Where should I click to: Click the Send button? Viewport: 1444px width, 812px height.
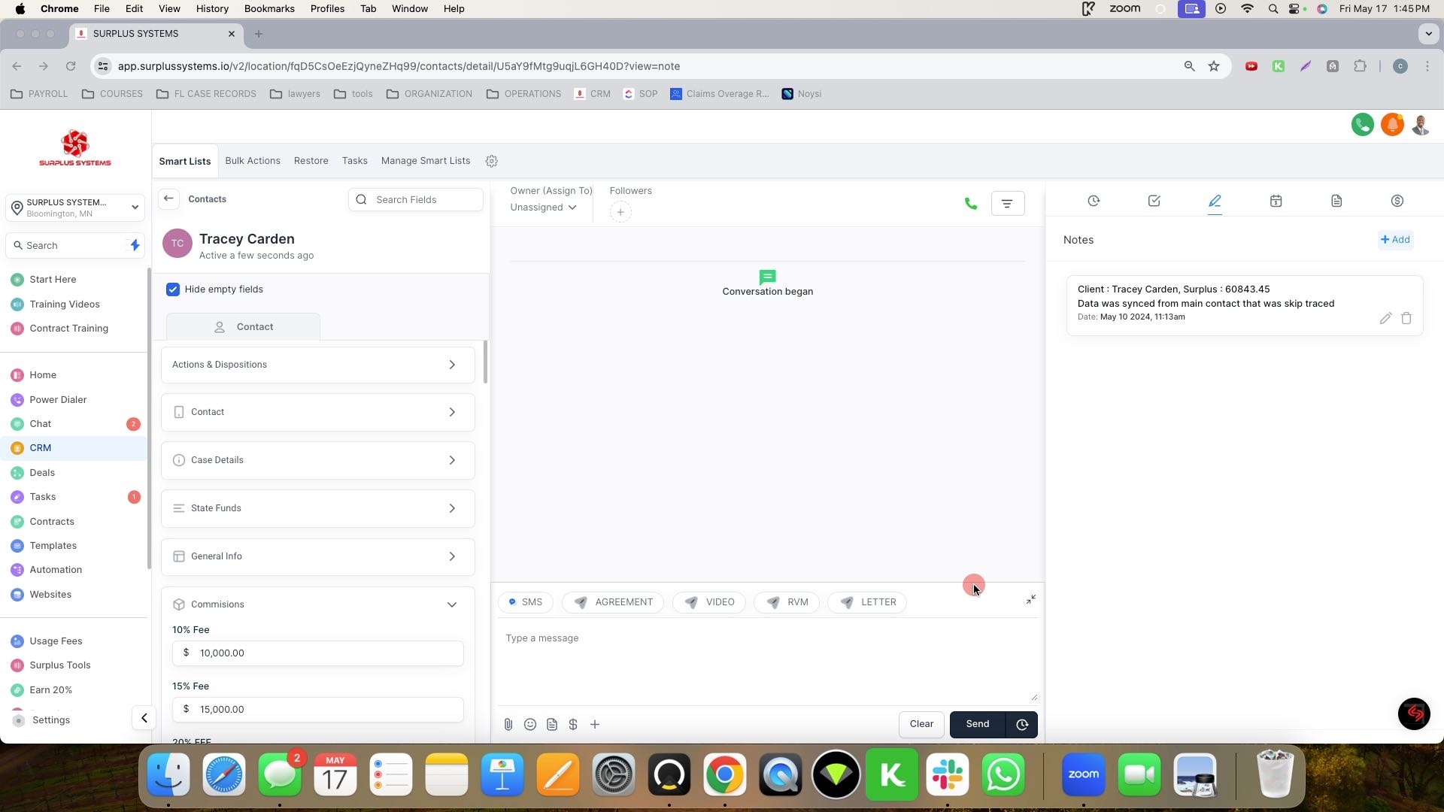[x=977, y=724]
